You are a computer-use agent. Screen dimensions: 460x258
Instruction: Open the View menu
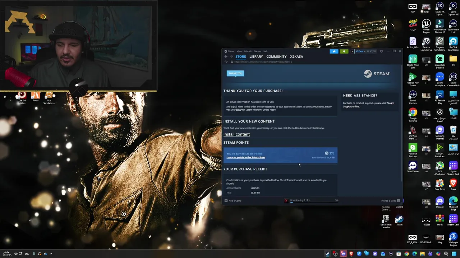[x=239, y=51]
